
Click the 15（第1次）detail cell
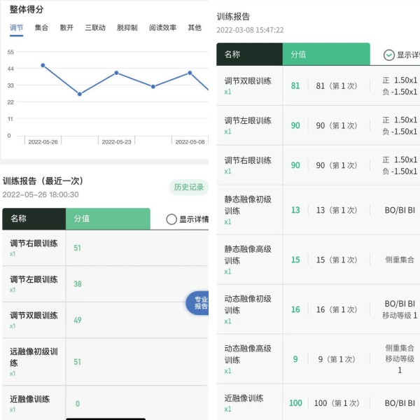[337, 260]
